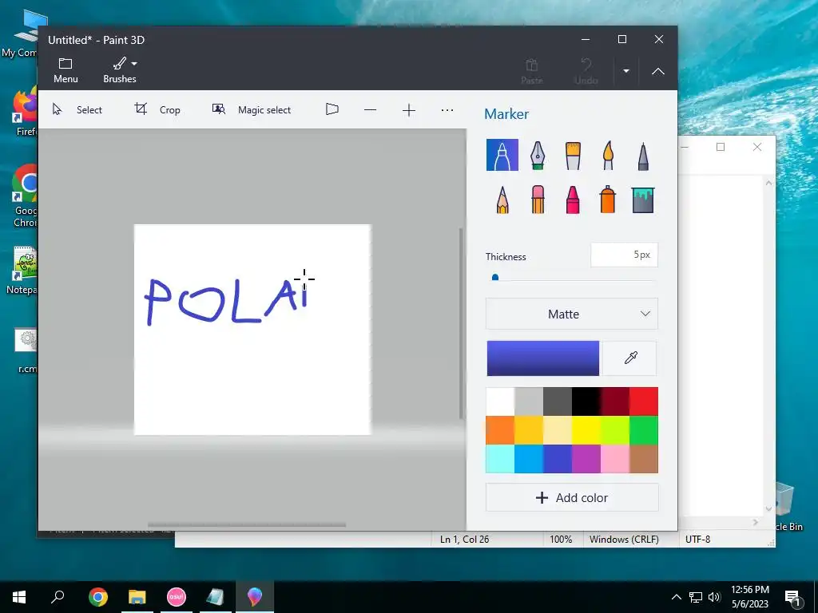Click the canvas horizontal scrollbar
Image resolution: width=818 pixels, height=613 pixels.
click(247, 525)
